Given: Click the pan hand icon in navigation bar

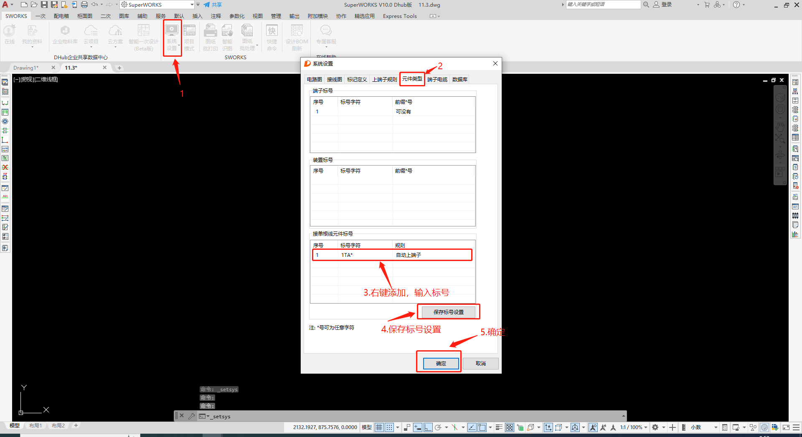Looking at the screenshot, I should [x=780, y=126].
